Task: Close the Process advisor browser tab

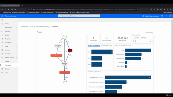Action: (x=19, y=5)
